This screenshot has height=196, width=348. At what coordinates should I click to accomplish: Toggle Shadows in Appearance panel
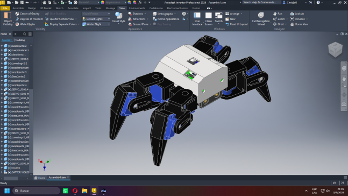[x=136, y=13]
